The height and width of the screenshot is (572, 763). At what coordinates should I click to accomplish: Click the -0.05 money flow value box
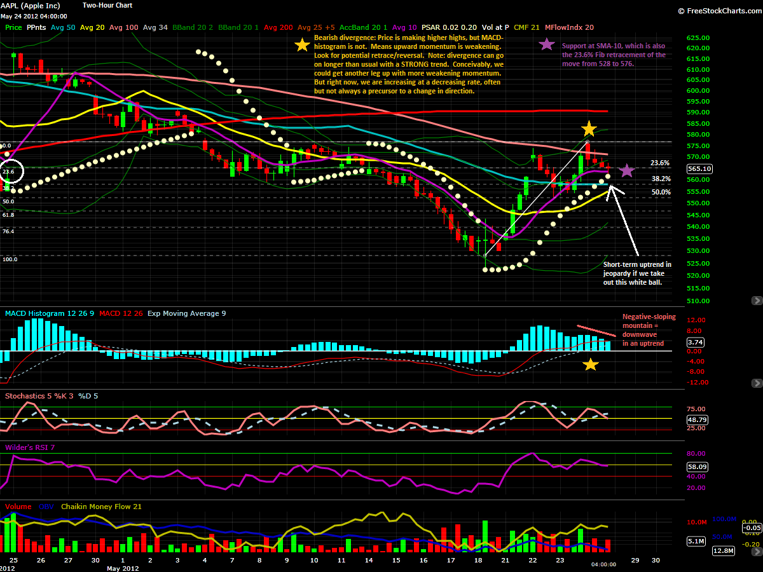(x=753, y=528)
